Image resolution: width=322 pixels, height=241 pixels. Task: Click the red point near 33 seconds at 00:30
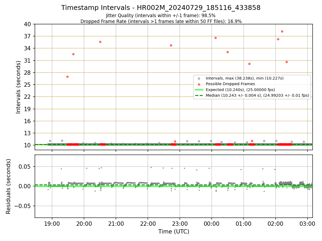pyautogui.click(x=228, y=52)
